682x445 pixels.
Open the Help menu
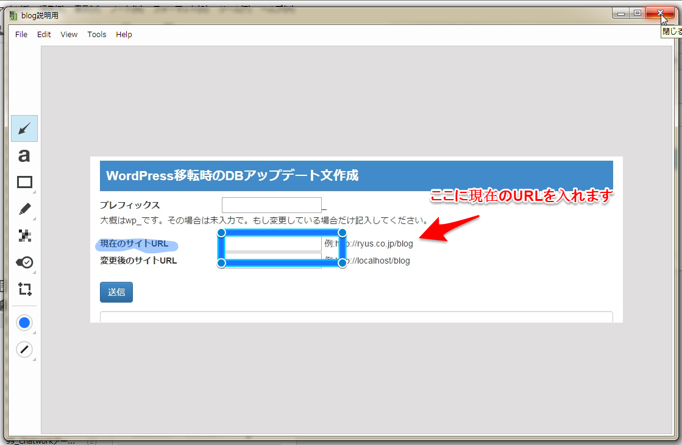pyautogui.click(x=124, y=35)
